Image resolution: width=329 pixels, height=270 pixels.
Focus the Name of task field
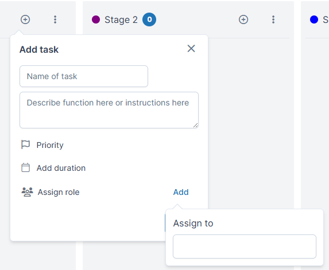[x=84, y=76]
